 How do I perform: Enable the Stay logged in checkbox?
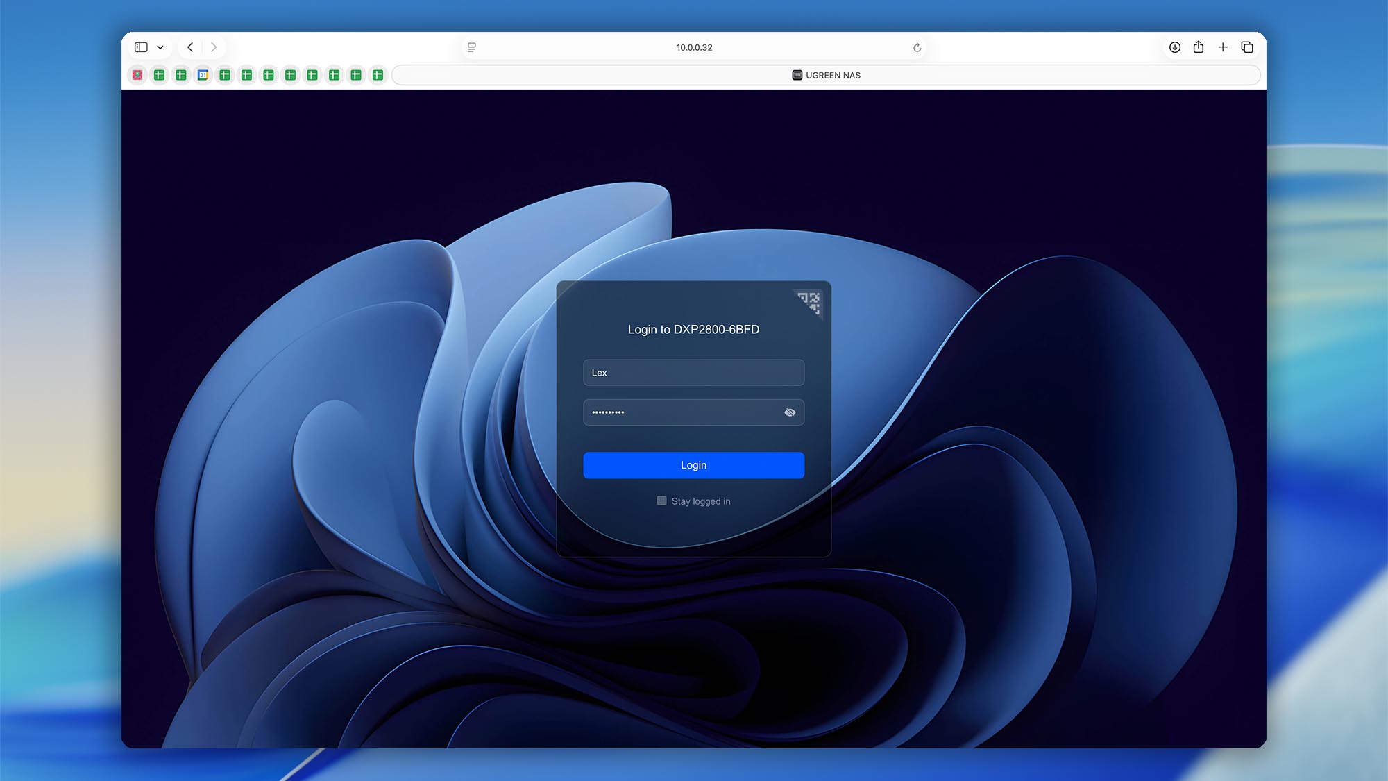(x=662, y=501)
